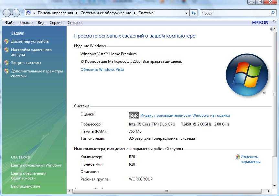Image resolution: width=279 pixels, height=196 pixels.
Task: Expand arrow after Система и ее обслуживание
Action: point(135,13)
